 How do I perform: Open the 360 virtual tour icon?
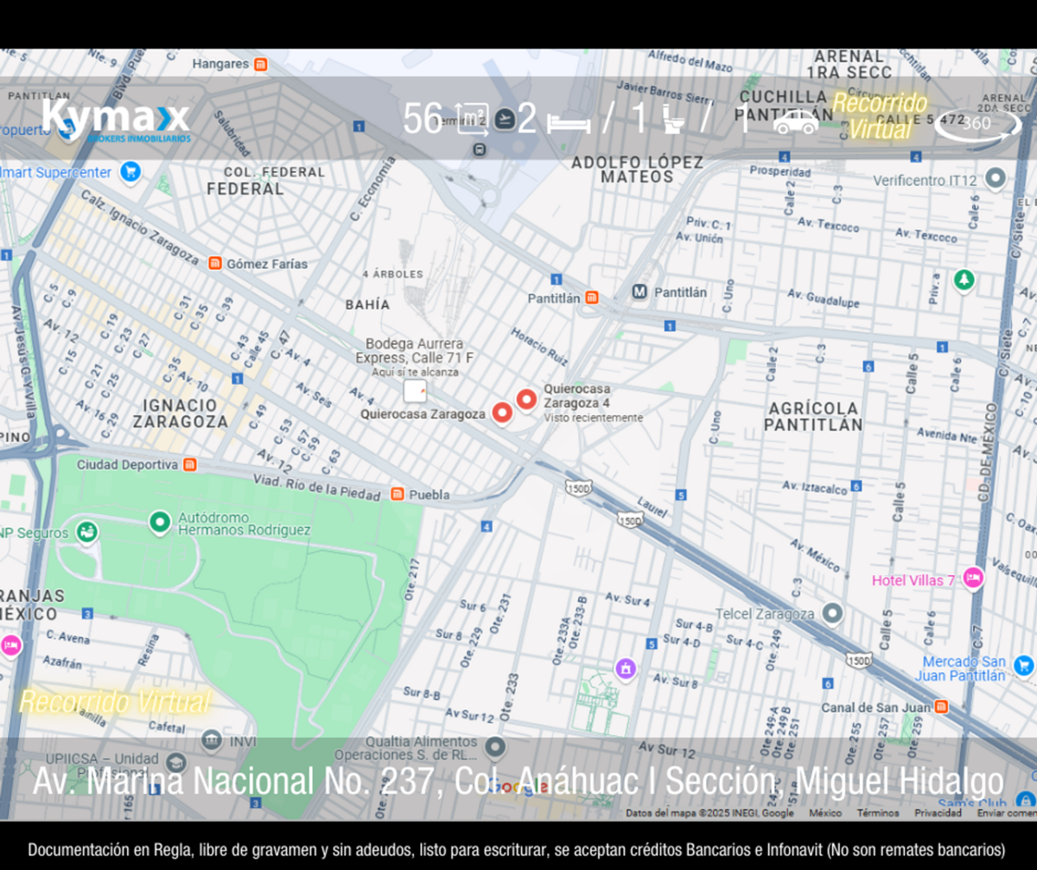pos(978,124)
